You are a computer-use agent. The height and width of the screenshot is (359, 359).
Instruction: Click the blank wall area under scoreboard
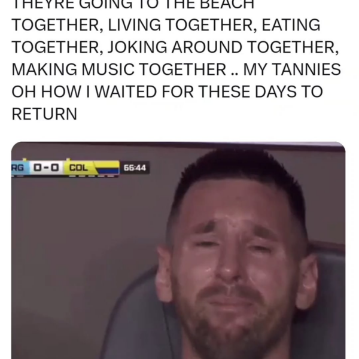pos(80,229)
